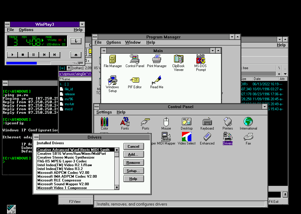Open Program Manager Options menu
This screenshot has width=301, height=214.
click(114, 42)
